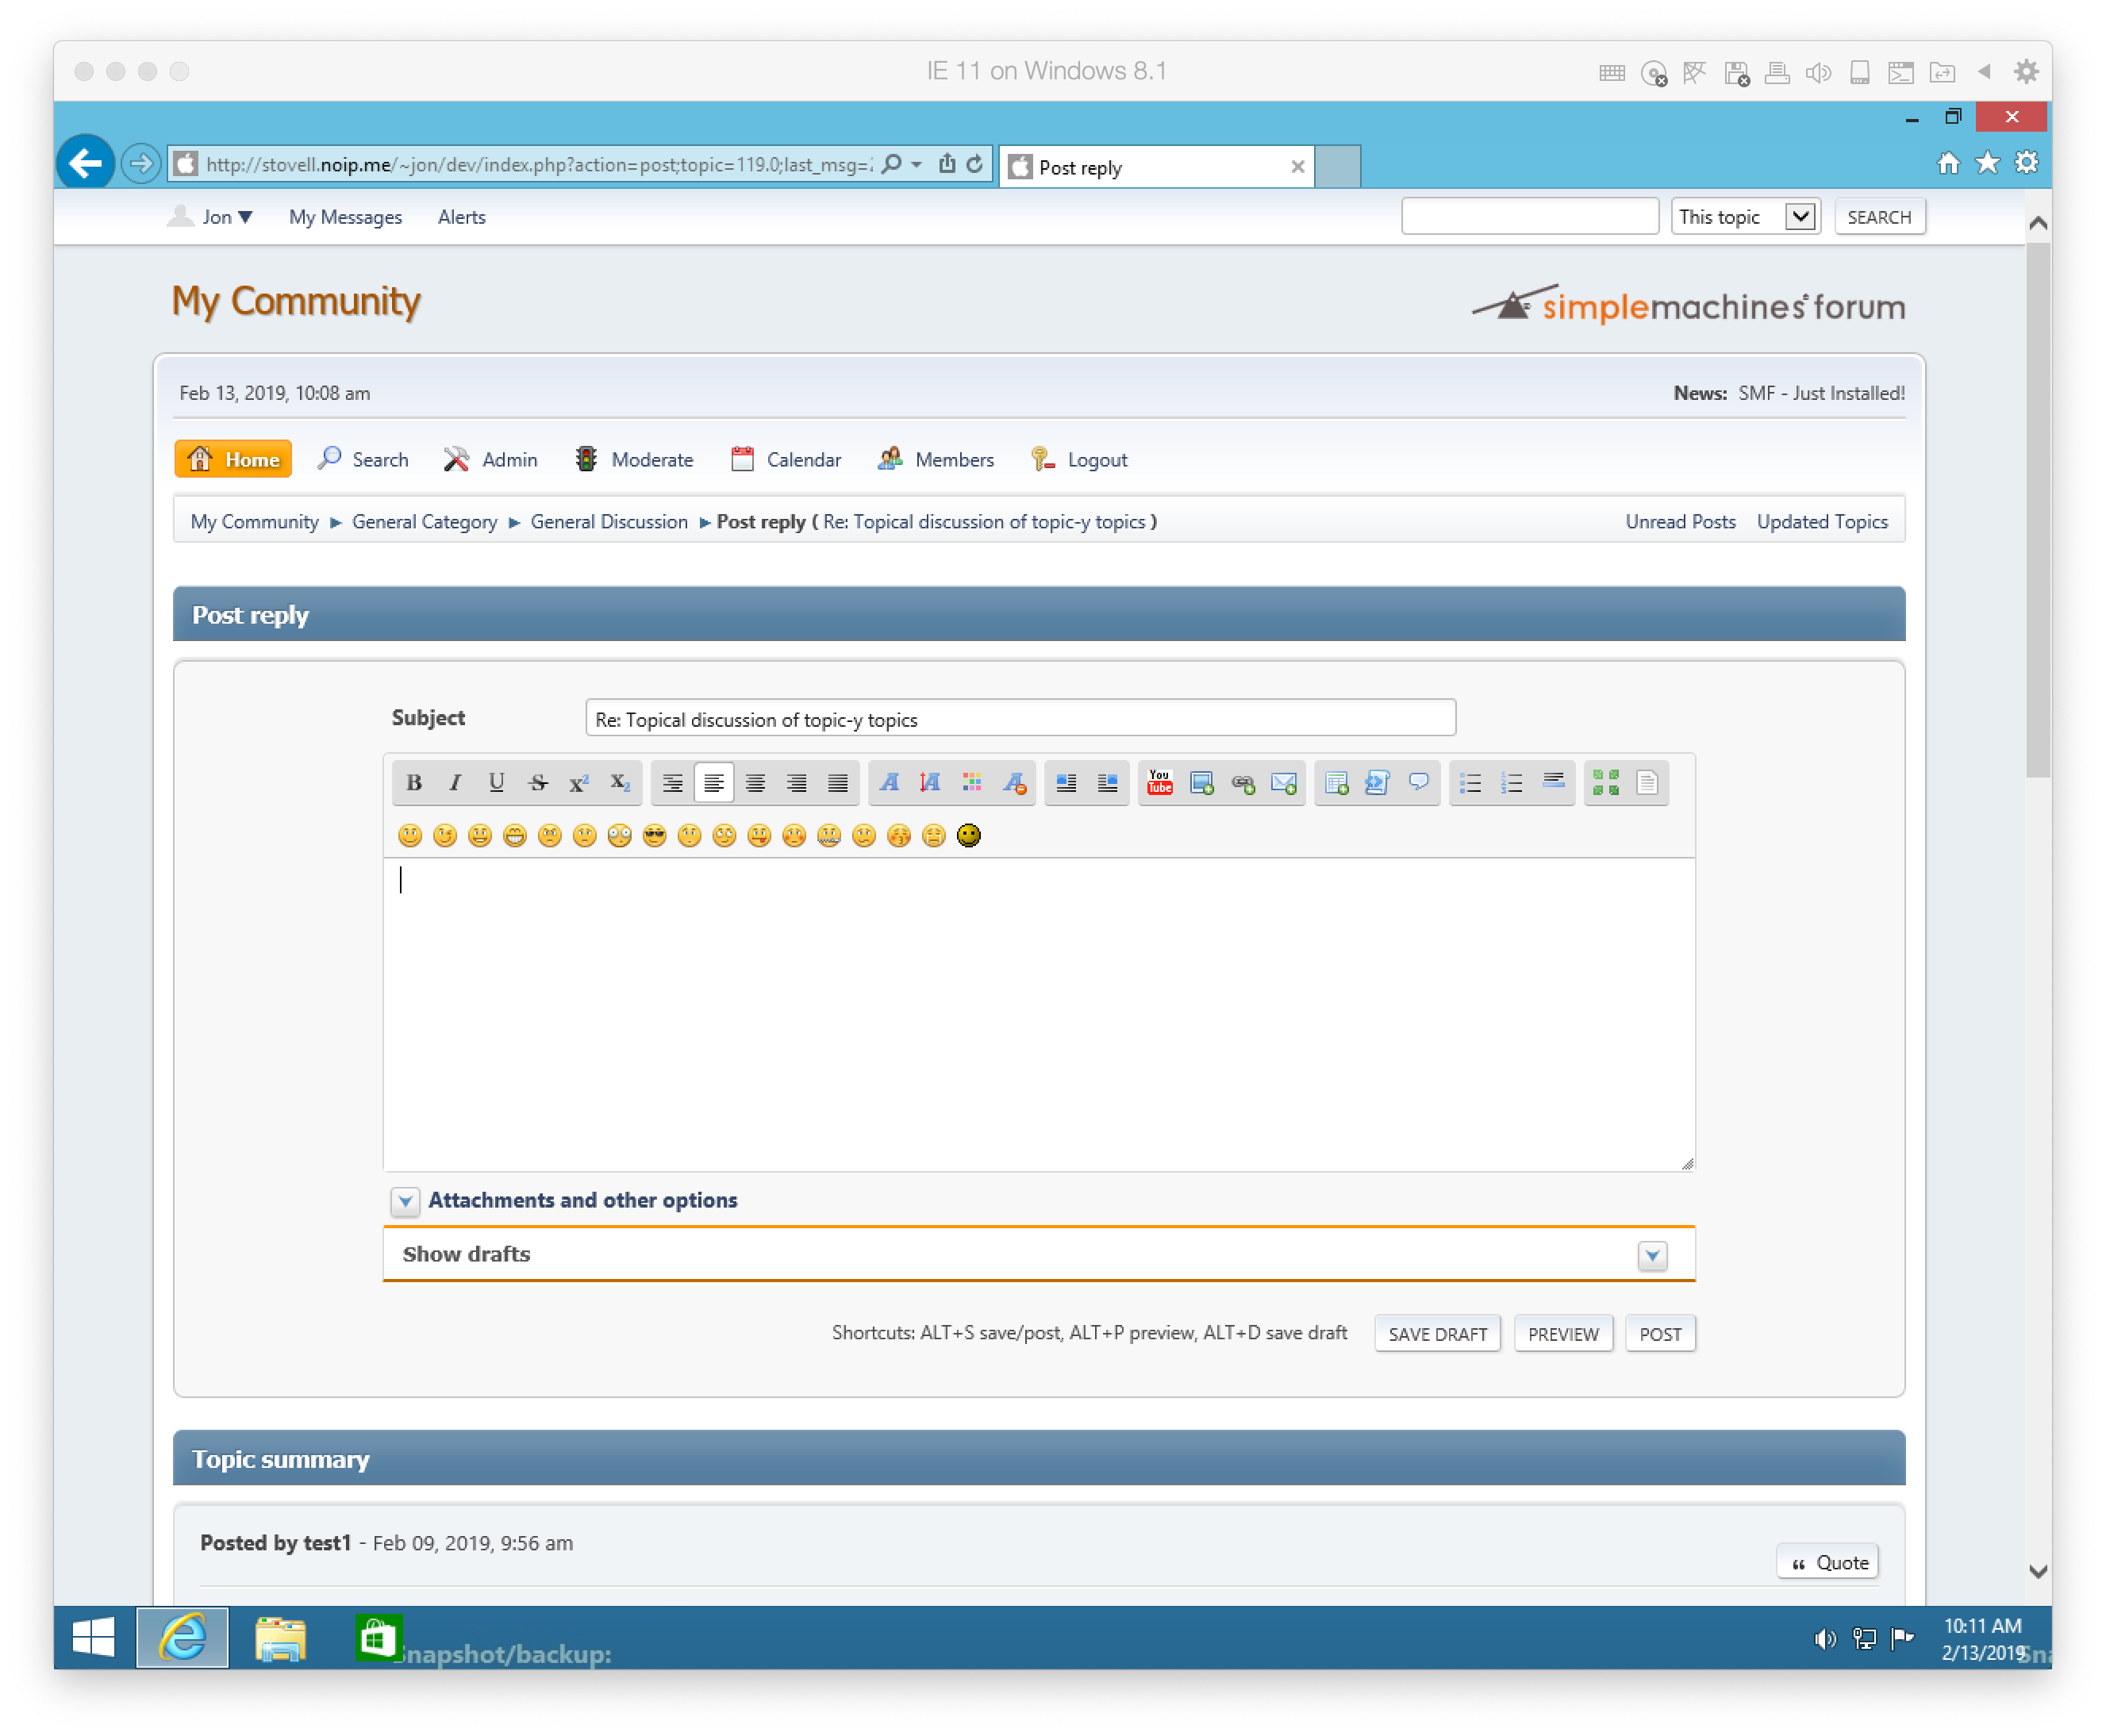Insert a YouTube video
Image resolution: width=2106 pixels, height=1736 pixels.
pyautogui.click(x=1160, y=782)
